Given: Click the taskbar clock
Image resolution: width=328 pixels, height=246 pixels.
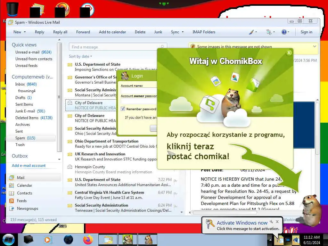Looking at the screenshot, I should tap(311, 240).
